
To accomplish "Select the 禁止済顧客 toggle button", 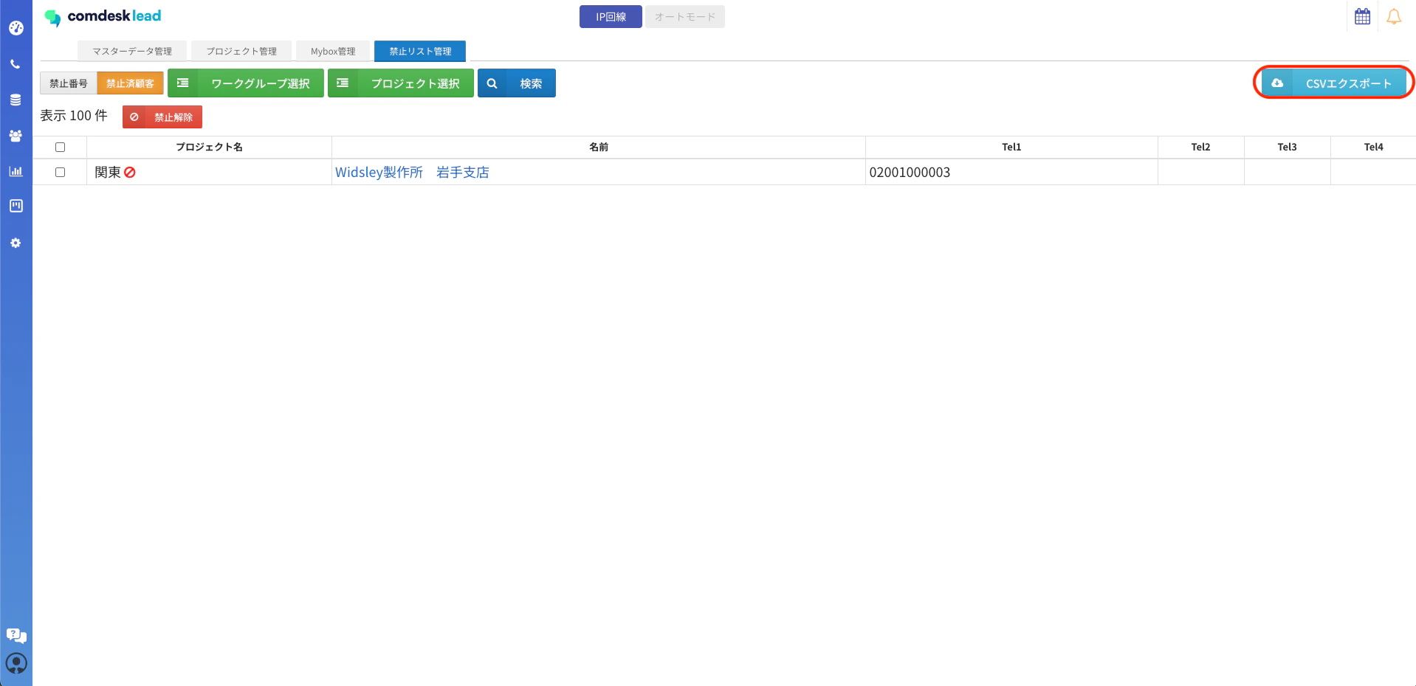I will pos(130,83).
